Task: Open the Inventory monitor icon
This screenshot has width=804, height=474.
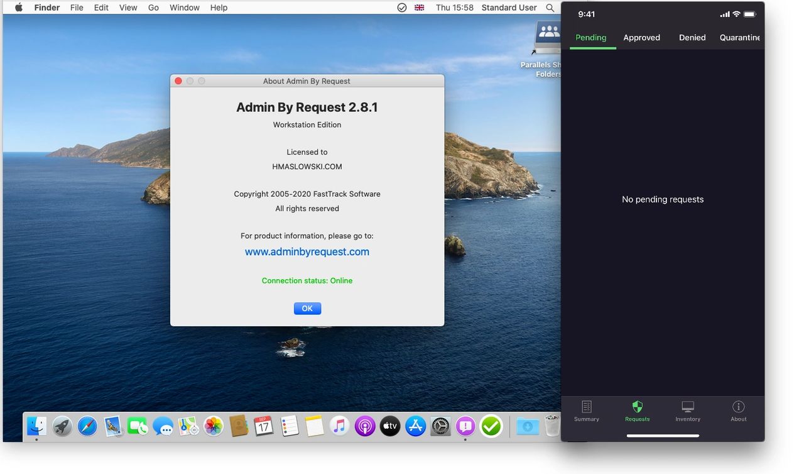Action: pos(688,407)
